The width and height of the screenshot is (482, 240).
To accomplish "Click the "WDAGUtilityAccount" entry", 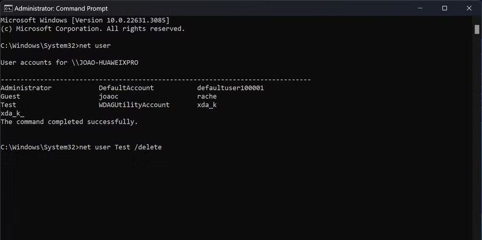I will coord(134,105).
